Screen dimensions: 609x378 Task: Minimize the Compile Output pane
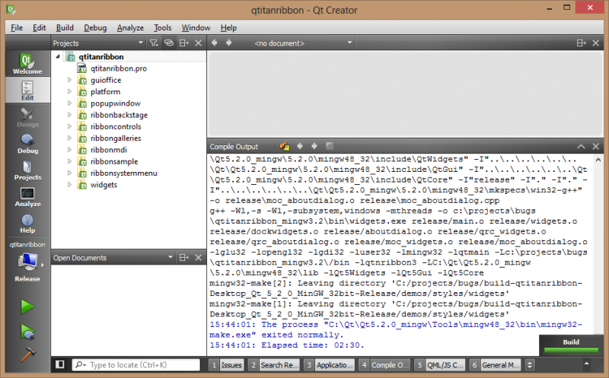(581, 146)
